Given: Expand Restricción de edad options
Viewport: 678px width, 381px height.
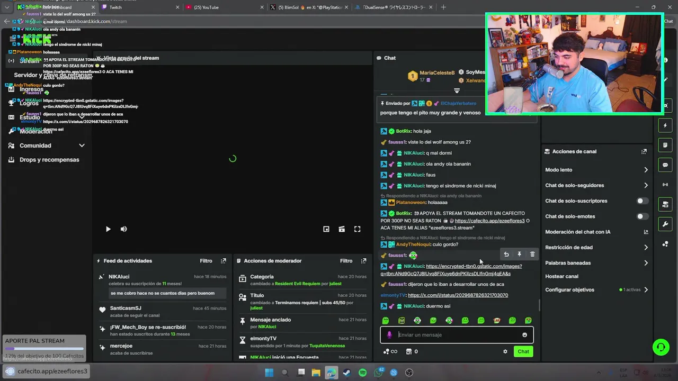Looking at the screenshot, I should click(646, 247).
